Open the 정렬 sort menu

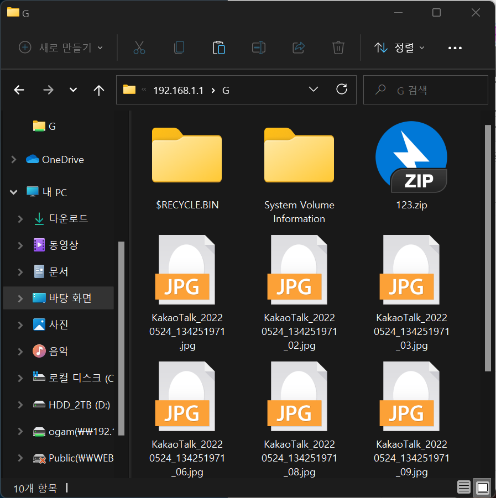coord(400,48)
